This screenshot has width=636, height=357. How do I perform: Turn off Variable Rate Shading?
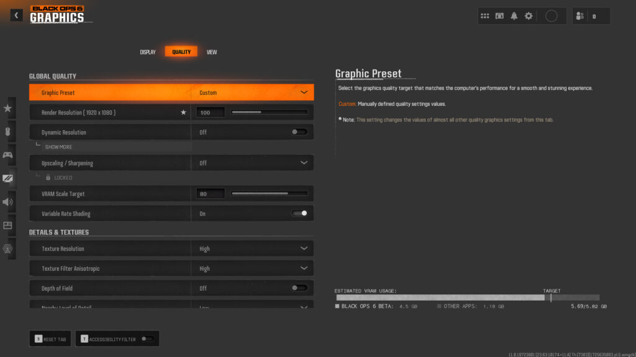pos(299,214)
